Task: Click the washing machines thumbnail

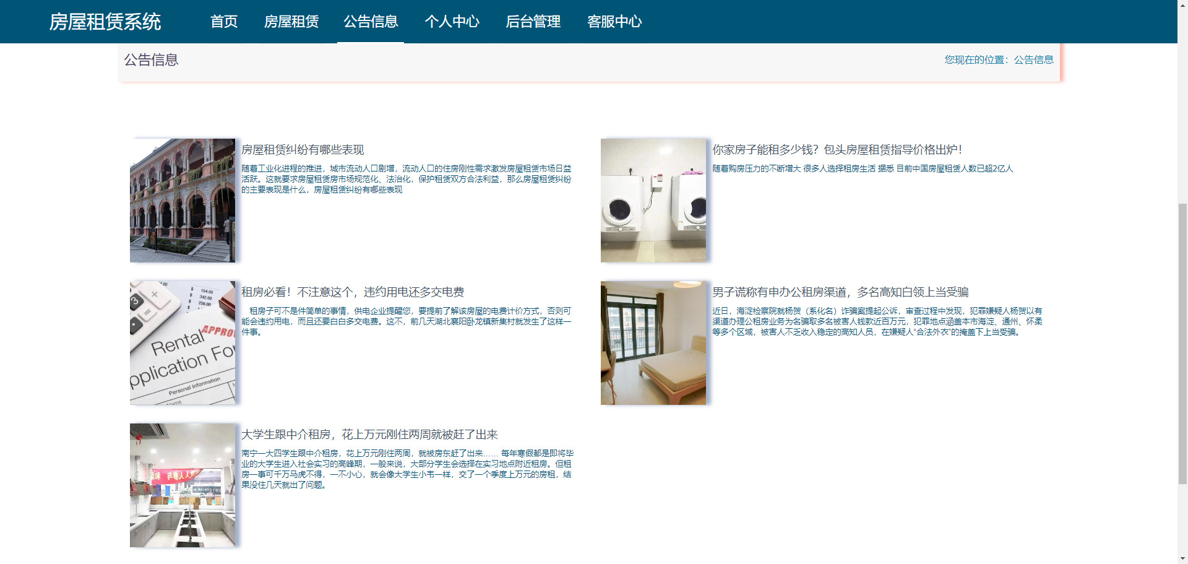Action: [653, 201]
